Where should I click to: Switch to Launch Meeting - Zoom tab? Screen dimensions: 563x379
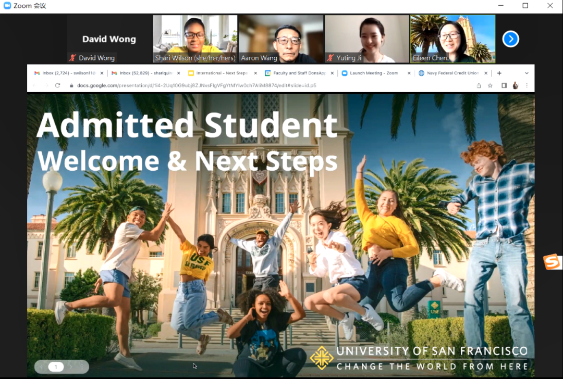373,73
